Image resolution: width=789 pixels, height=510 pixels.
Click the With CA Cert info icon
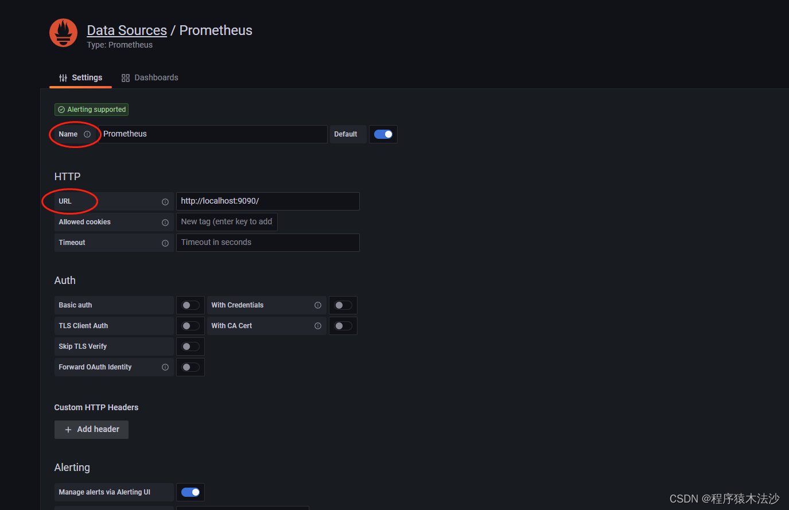(318, 326)
